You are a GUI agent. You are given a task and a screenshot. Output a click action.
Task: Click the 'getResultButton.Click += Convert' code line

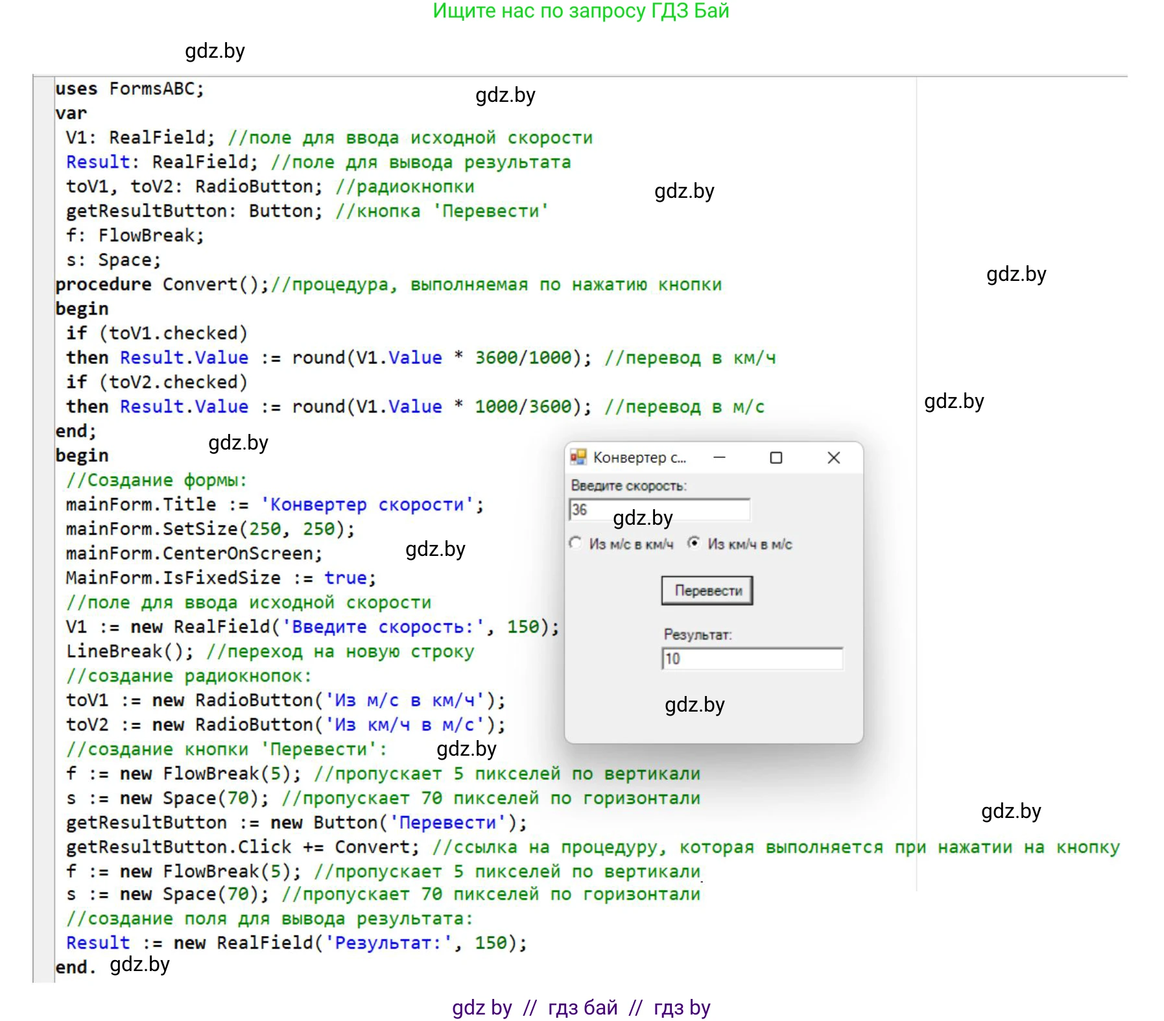pos(243,847)
